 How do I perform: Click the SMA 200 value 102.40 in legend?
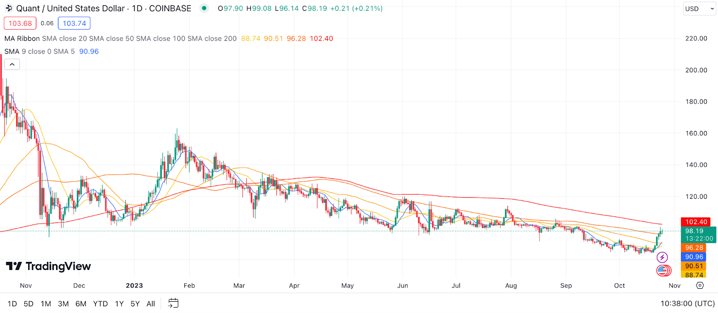point(321,39)
